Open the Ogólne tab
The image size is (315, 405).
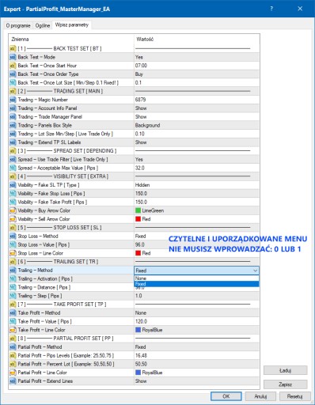pyautogui.click(x=43, y=25)
